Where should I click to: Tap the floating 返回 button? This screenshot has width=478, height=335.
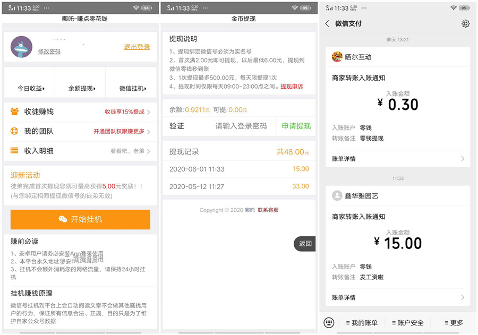click(304, 244)
